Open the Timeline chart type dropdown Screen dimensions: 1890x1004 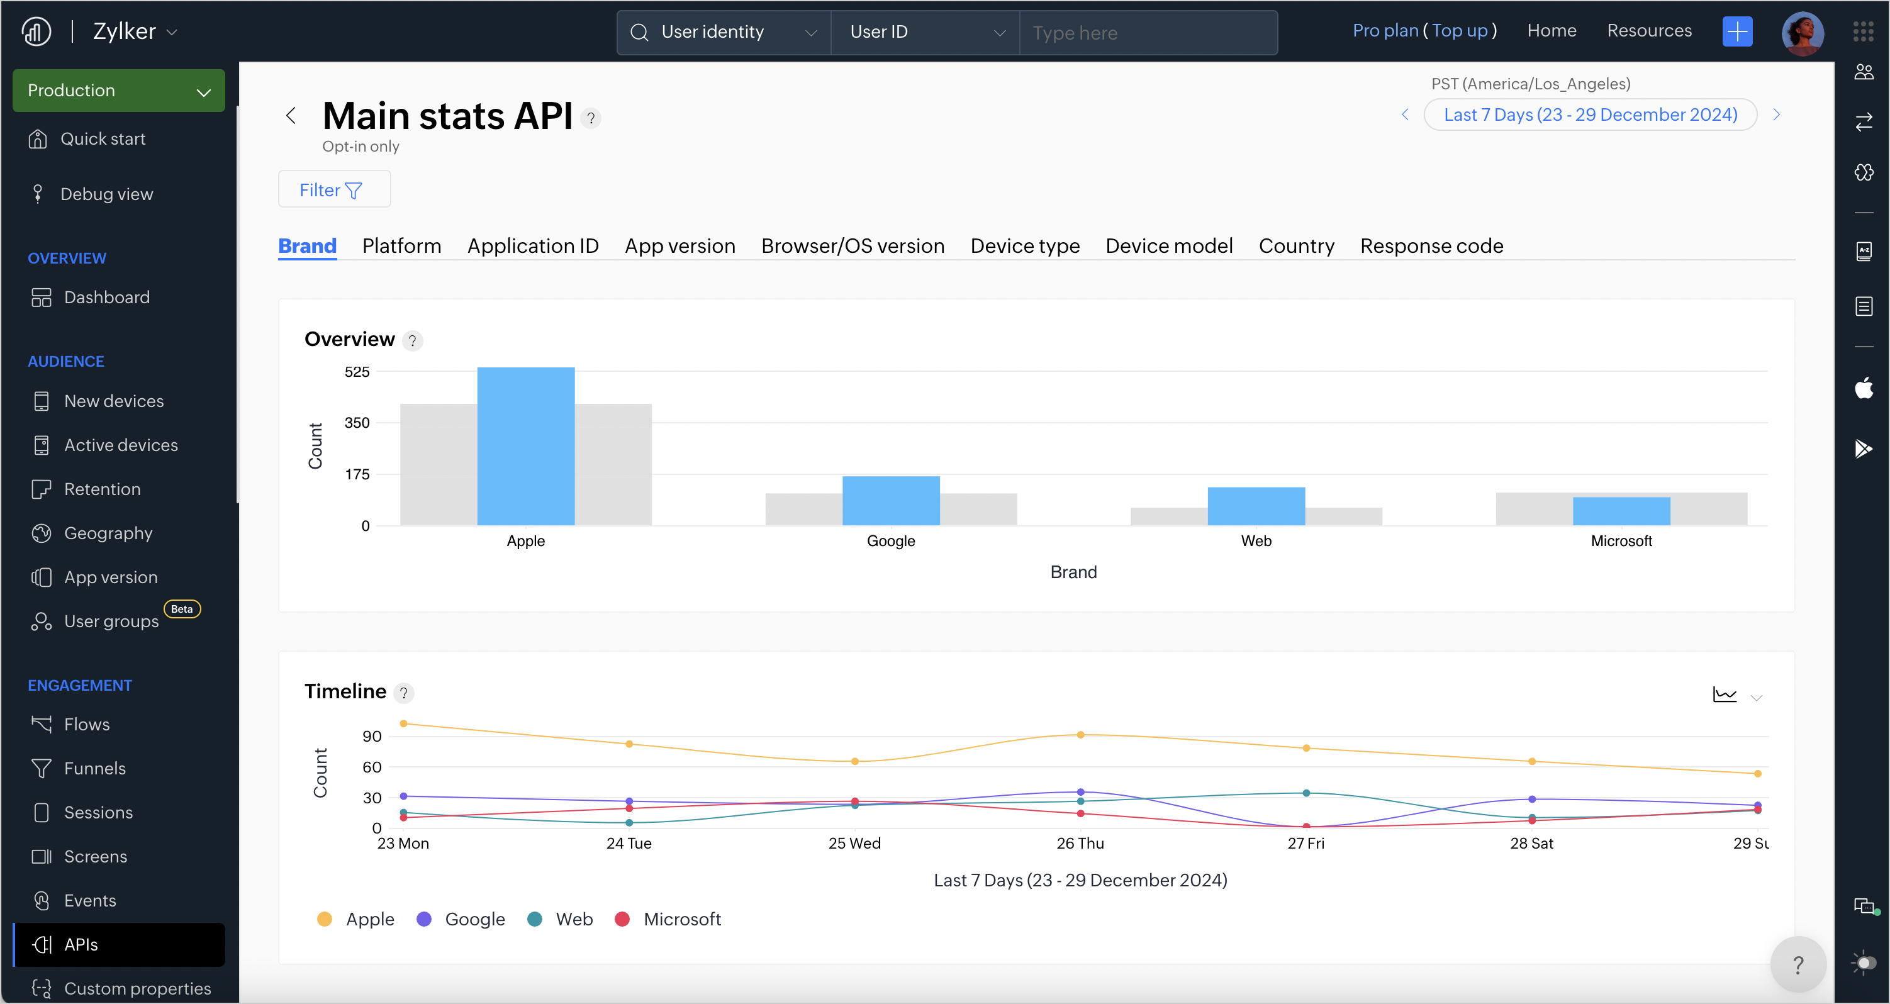1757,697
